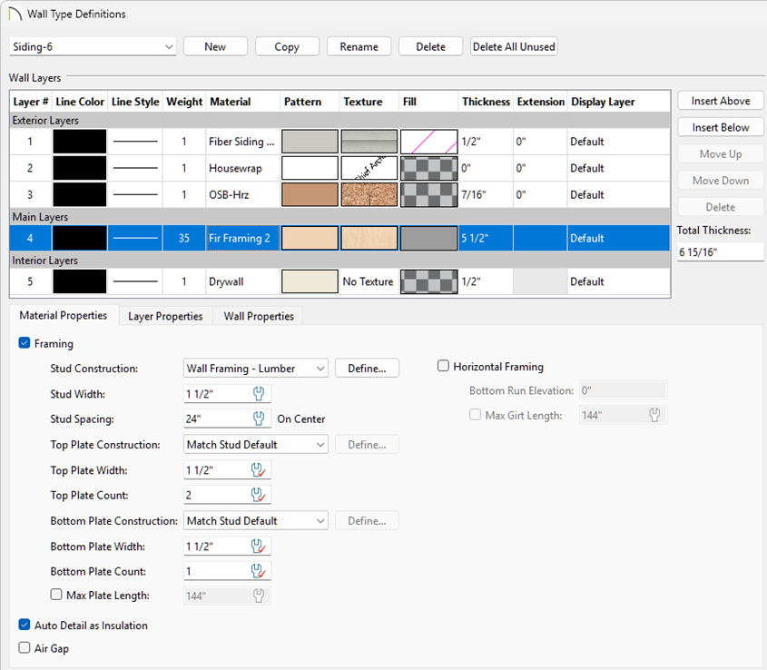
Task: Click the wrench icon beside Stud Width
Action: (259, 393)
